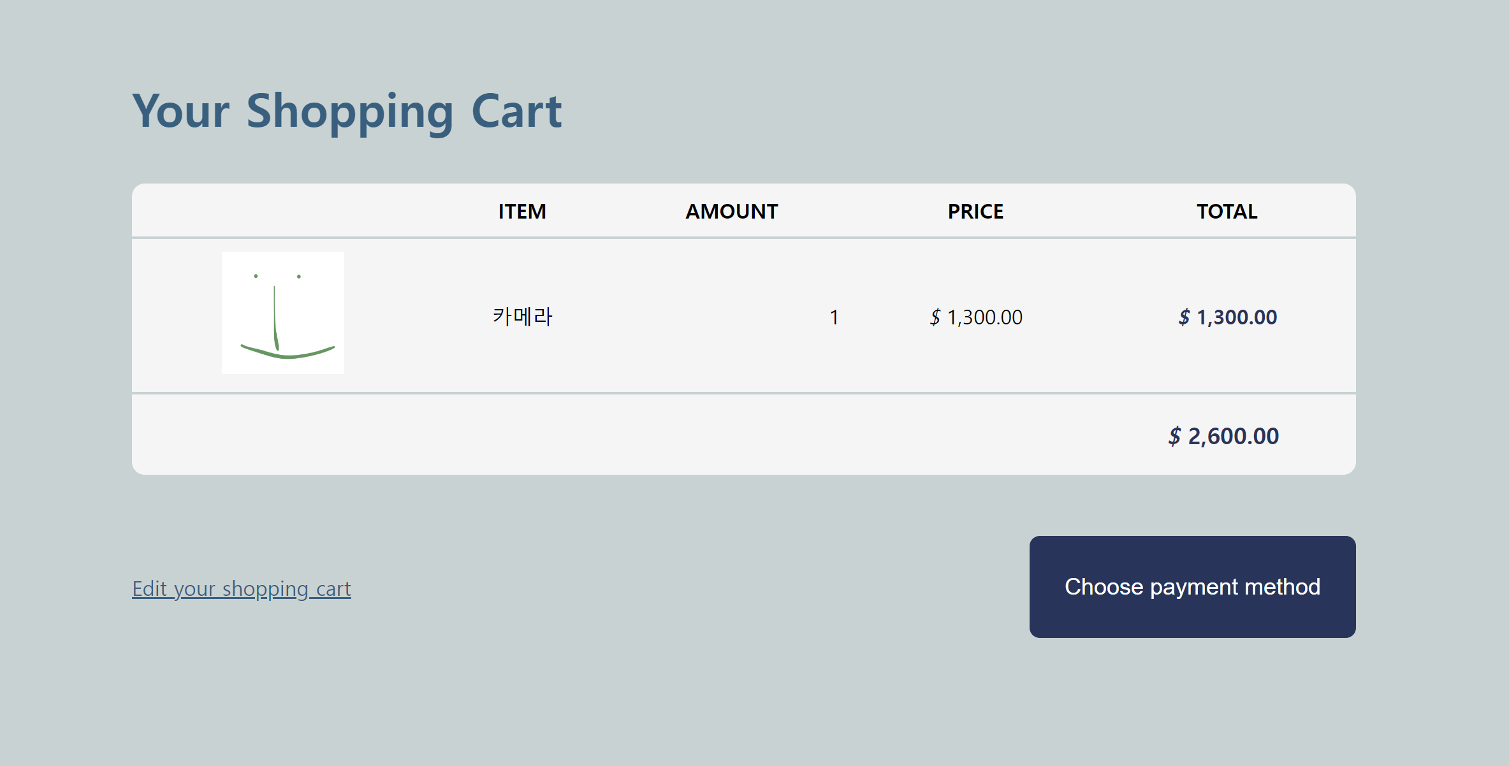1509x766 pixels.
Task: Click the cart grand total $ 2,600.00
Action: 1223,437
